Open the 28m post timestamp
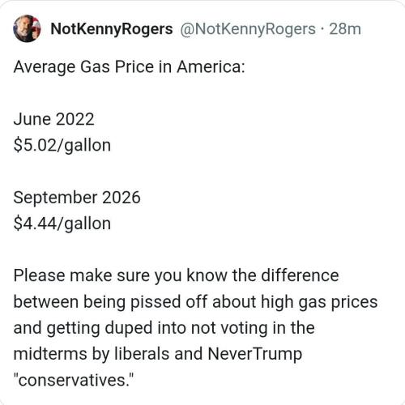 tap(345, 29)
